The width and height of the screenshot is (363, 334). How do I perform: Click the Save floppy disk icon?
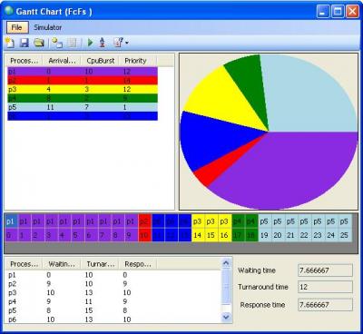25,43
